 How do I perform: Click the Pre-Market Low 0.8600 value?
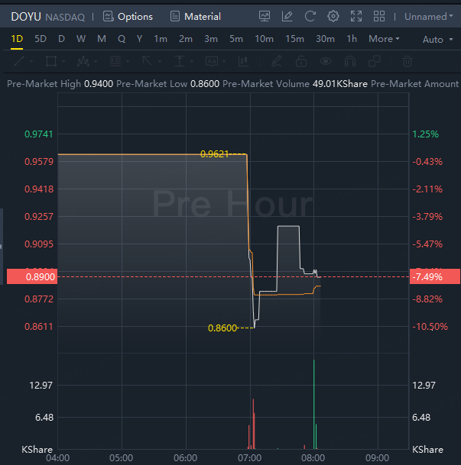coord(205,84)
